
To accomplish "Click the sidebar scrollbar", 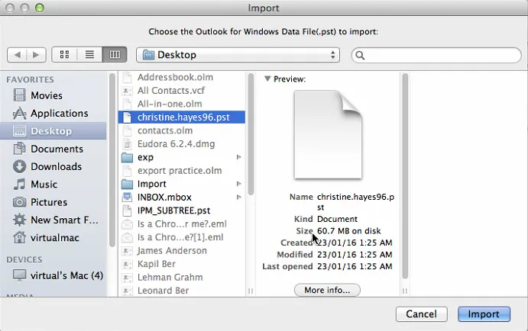I will point(112,160).
